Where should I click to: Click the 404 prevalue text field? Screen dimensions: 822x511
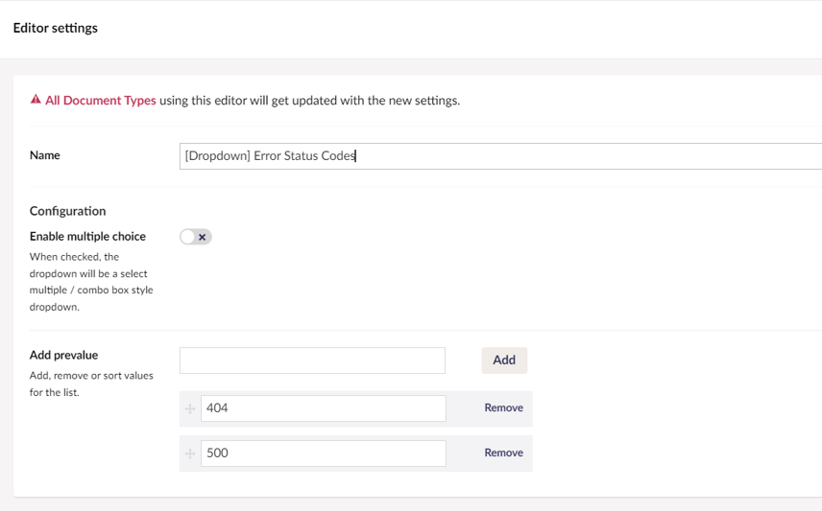click(324, 408)
